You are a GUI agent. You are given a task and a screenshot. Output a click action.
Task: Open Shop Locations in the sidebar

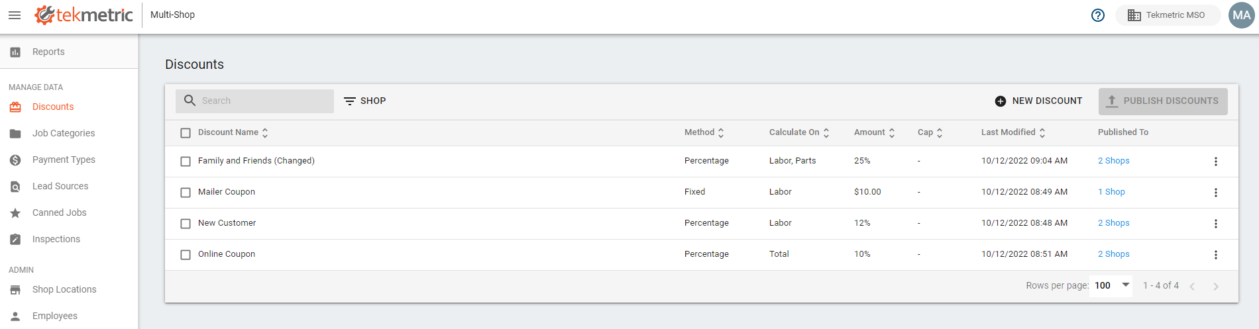pyautogui.click(x=69, y=289)
